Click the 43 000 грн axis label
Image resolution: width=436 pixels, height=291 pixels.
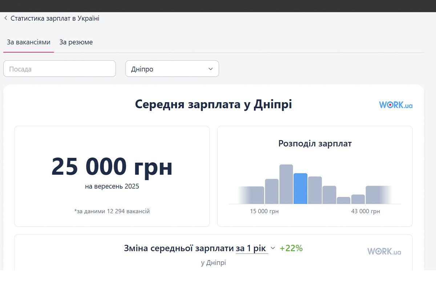click(365, 211)
